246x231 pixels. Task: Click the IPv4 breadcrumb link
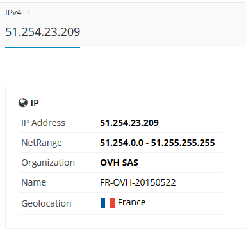[13, 13]
